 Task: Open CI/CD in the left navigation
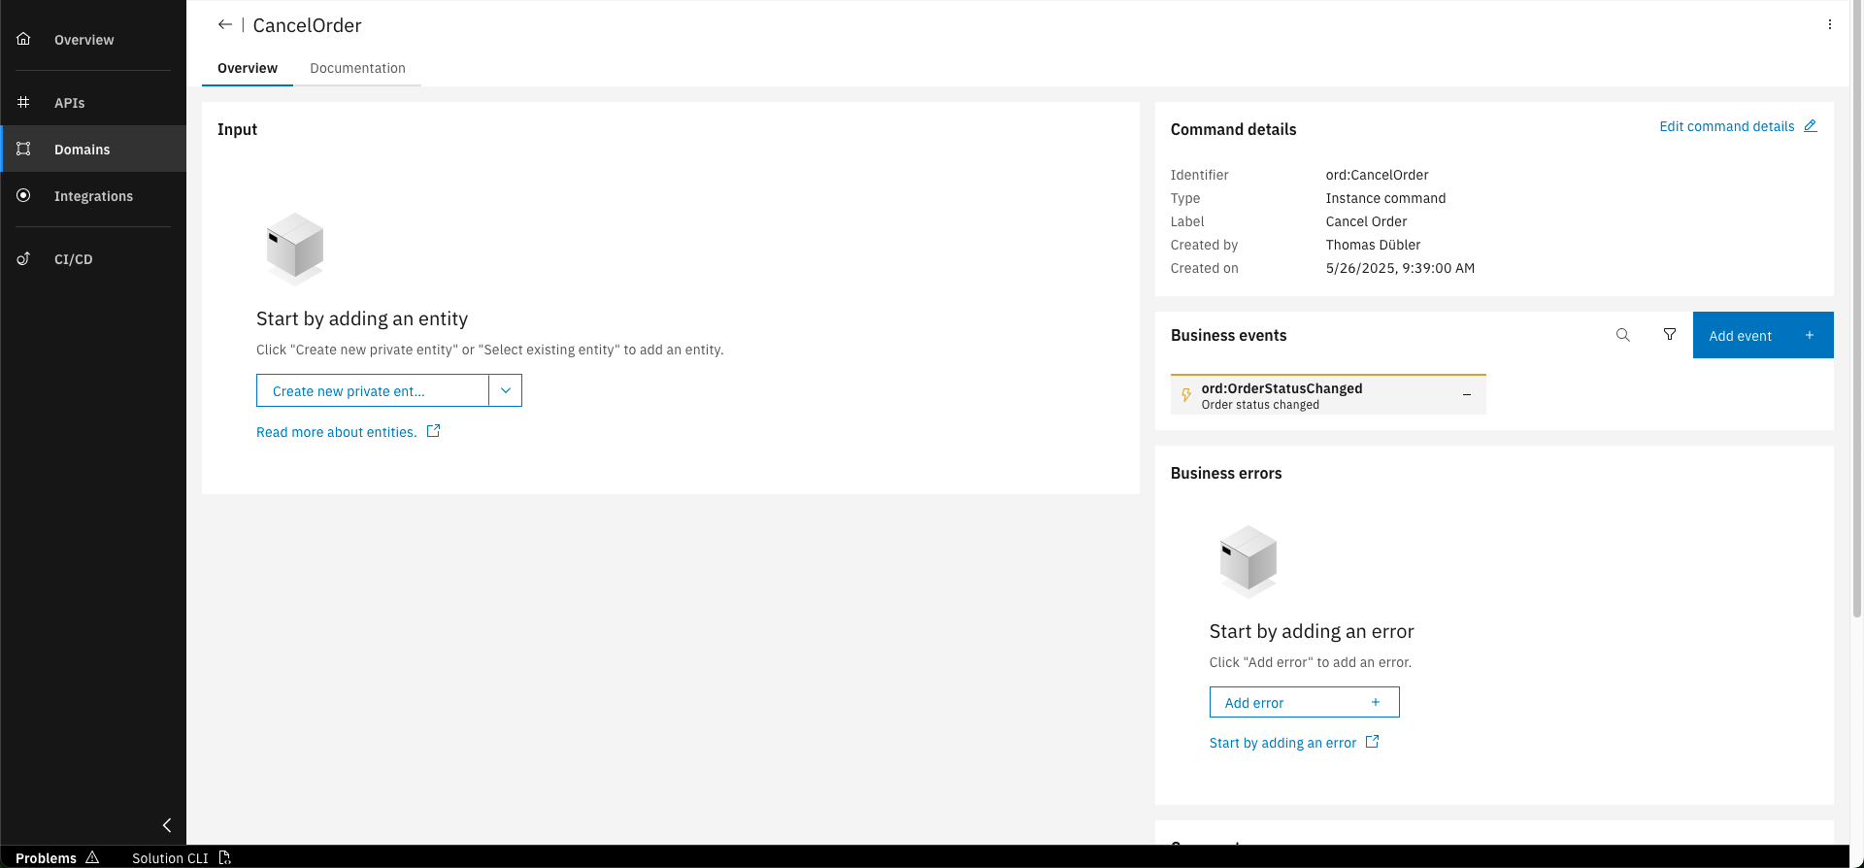93,259
